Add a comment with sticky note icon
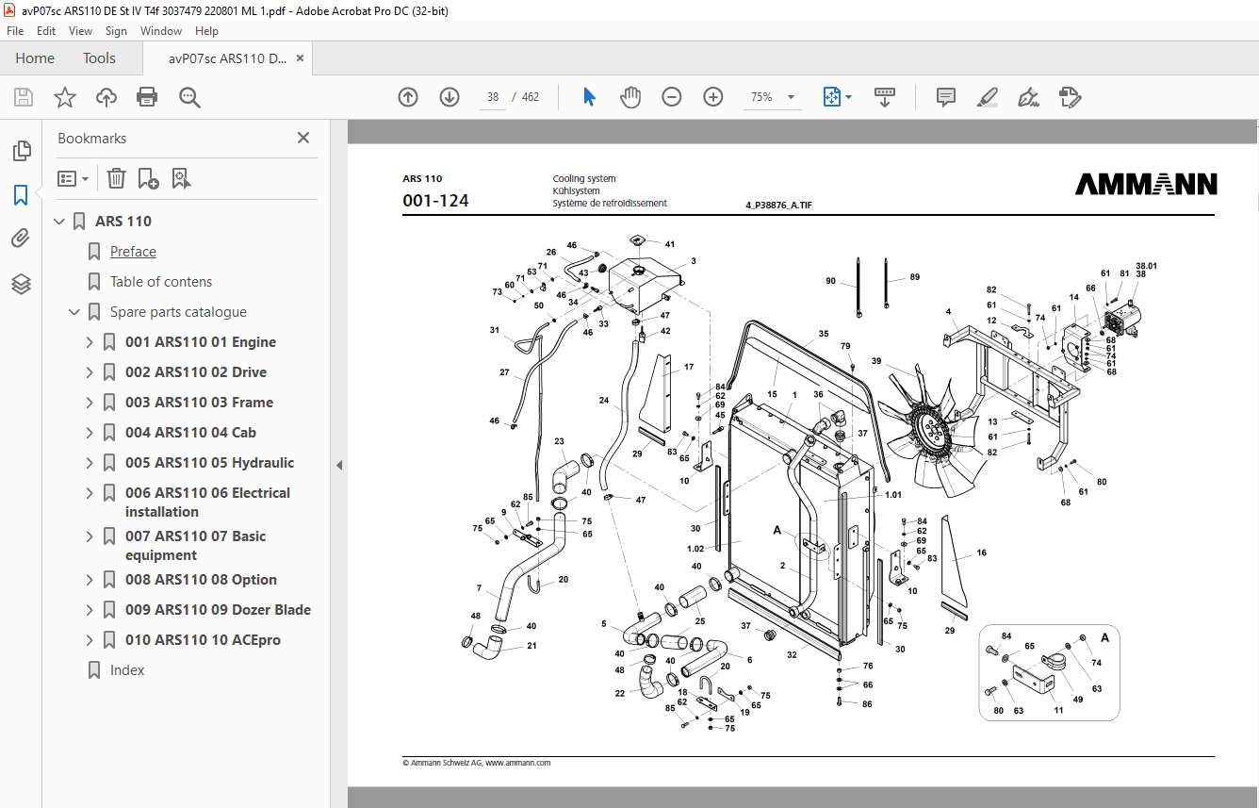The height and width of the screenshot is (808, 1259). (x=946, y=97)
